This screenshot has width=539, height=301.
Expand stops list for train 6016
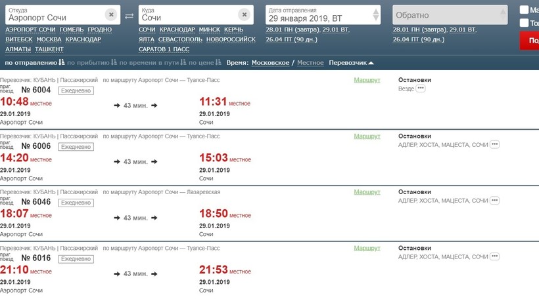click(x=494, y=256)
